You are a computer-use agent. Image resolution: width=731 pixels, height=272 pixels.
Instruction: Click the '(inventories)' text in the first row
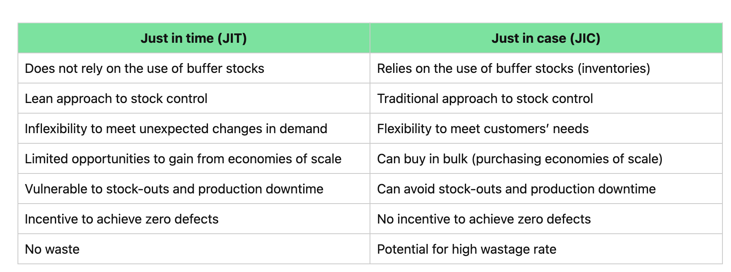click(x=614, y=68)
